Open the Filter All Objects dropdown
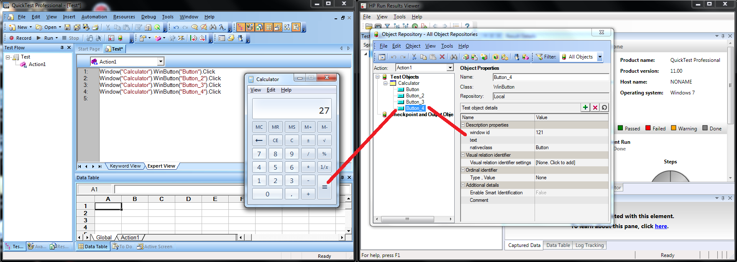Image resolution: width=737 pixels, height=262 pixels. pos(600,57)
